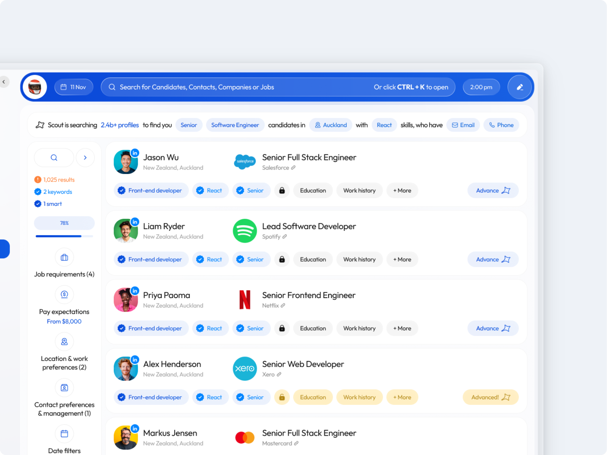Click the helmet avatar in the top bar
The height and width of the screenshot is (455, 607).
[x=35, y=87]
